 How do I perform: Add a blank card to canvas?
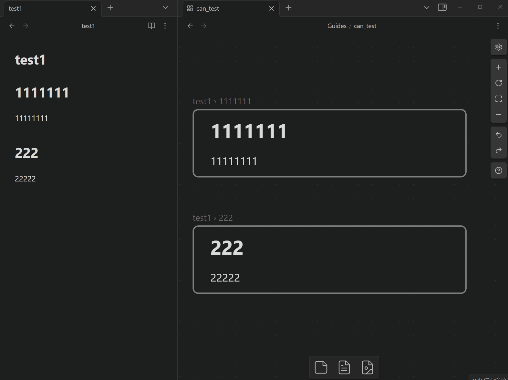pos(321,367)
